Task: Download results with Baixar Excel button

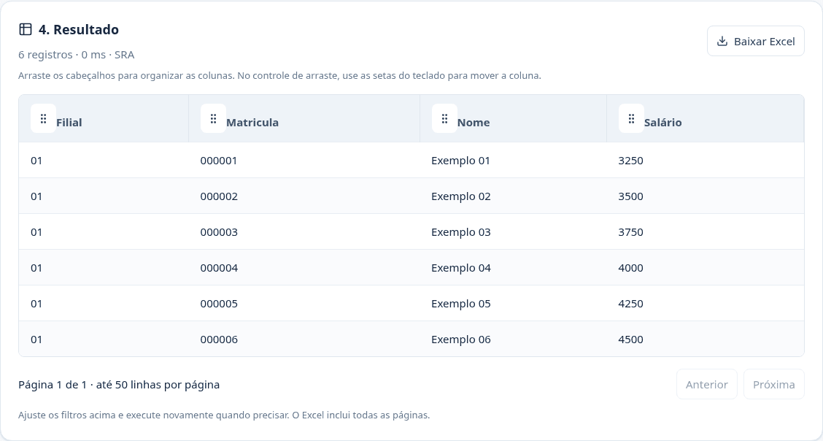Action: 755,41
